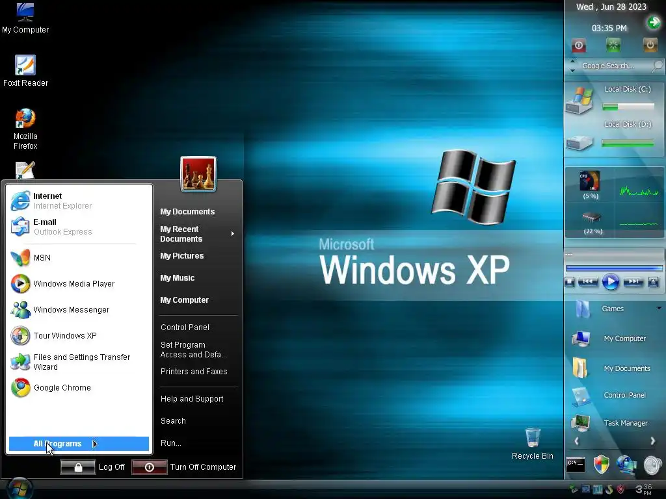Viewport: 666px width, 499px height.
Task: Open My Documents from sidebar shortcuts
Action: pyautogui.click(x=613, y=368)
